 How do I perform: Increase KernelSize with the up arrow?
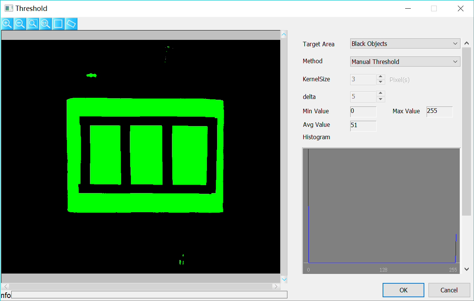(x=381, y=77)
